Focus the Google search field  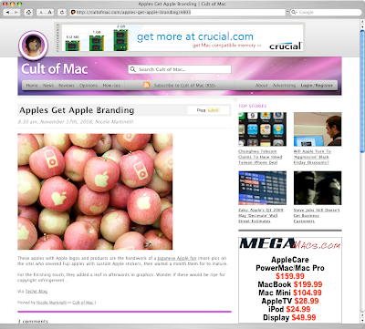click(326, 13)
